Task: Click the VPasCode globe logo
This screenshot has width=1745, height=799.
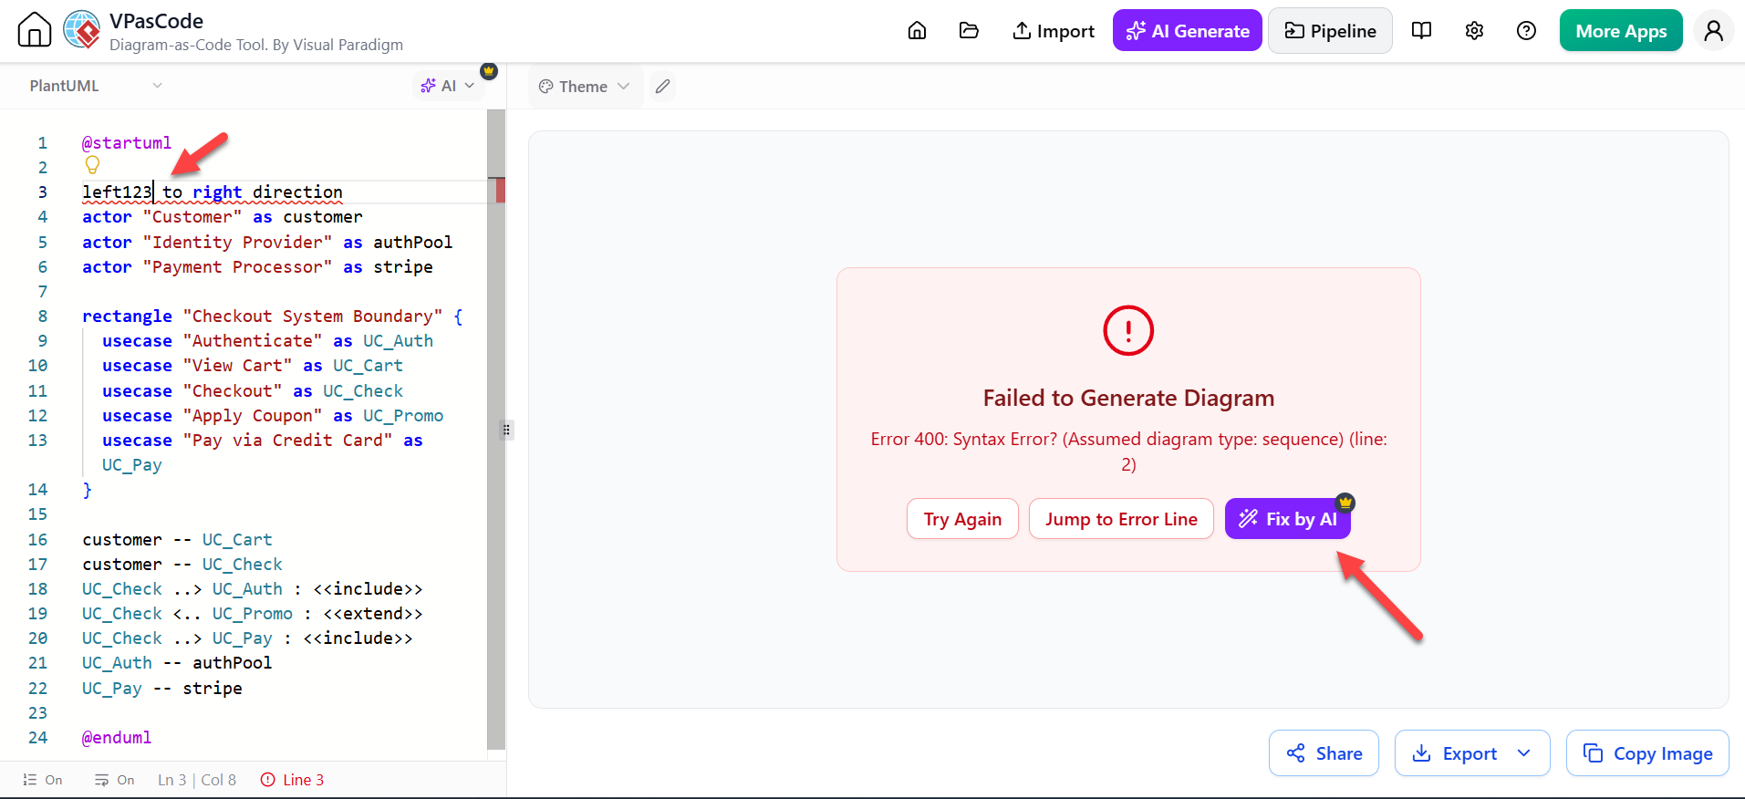Action: click(82, 30)
